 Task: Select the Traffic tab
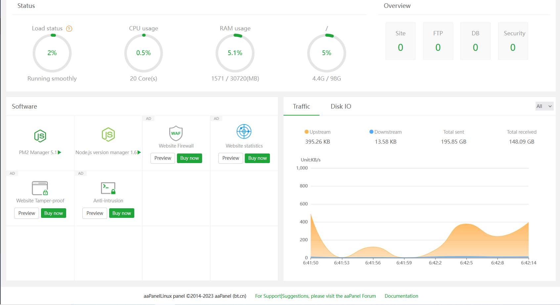point(301,106)
